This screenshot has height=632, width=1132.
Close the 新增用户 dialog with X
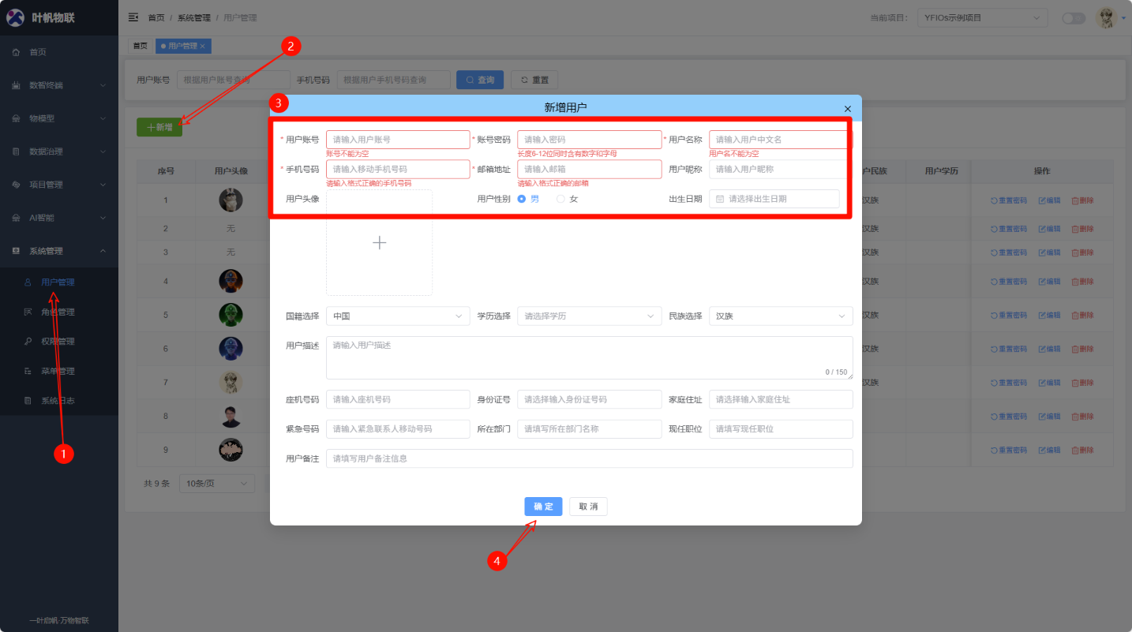click(x=848, y=109)
